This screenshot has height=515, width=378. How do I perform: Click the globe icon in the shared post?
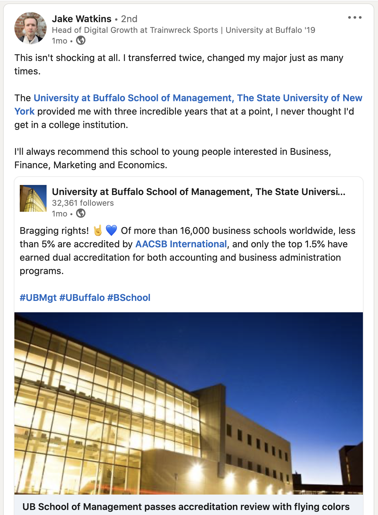click(x=81, y=213)
